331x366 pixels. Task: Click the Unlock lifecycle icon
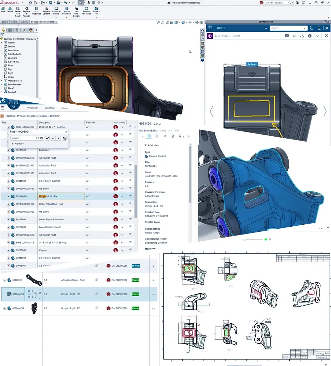click(x=10, y=8)
